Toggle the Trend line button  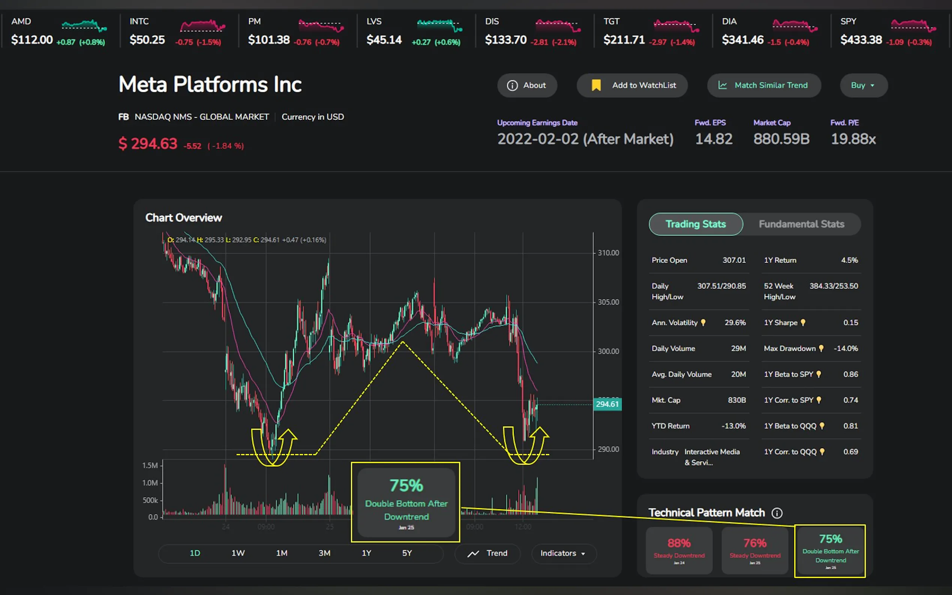487,553
